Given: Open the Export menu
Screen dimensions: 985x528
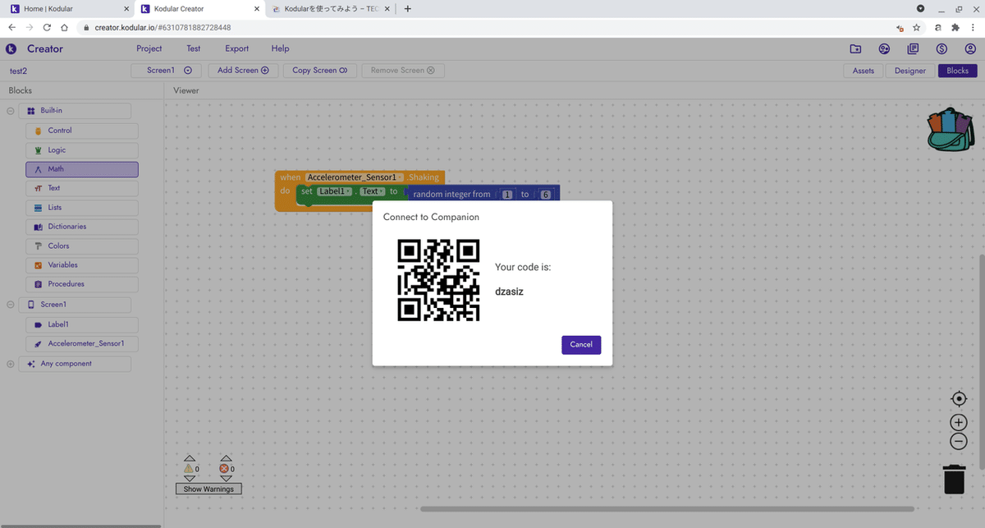Looking at the screenshot, I should 237,48.
